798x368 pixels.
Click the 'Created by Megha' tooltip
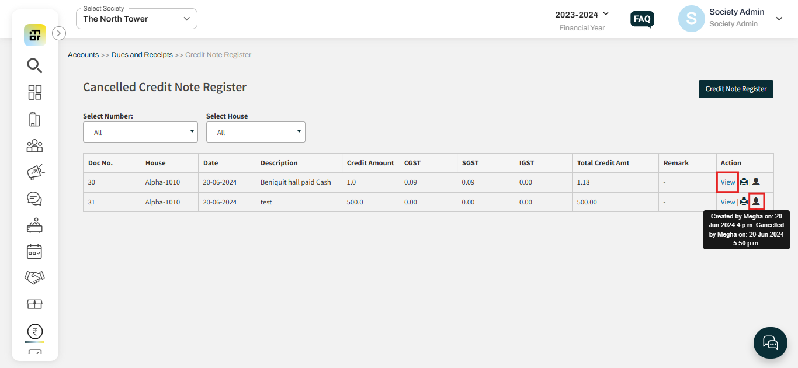(x=747, y=230)
